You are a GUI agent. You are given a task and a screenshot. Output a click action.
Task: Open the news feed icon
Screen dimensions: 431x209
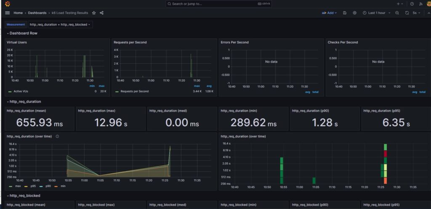pos(420,4)
